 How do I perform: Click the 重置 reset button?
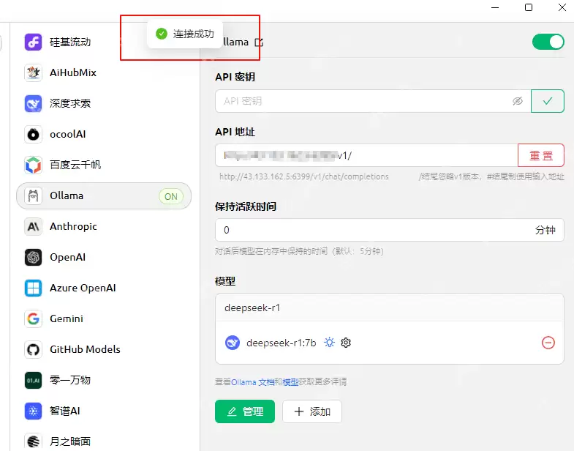(x=541, y=155)
